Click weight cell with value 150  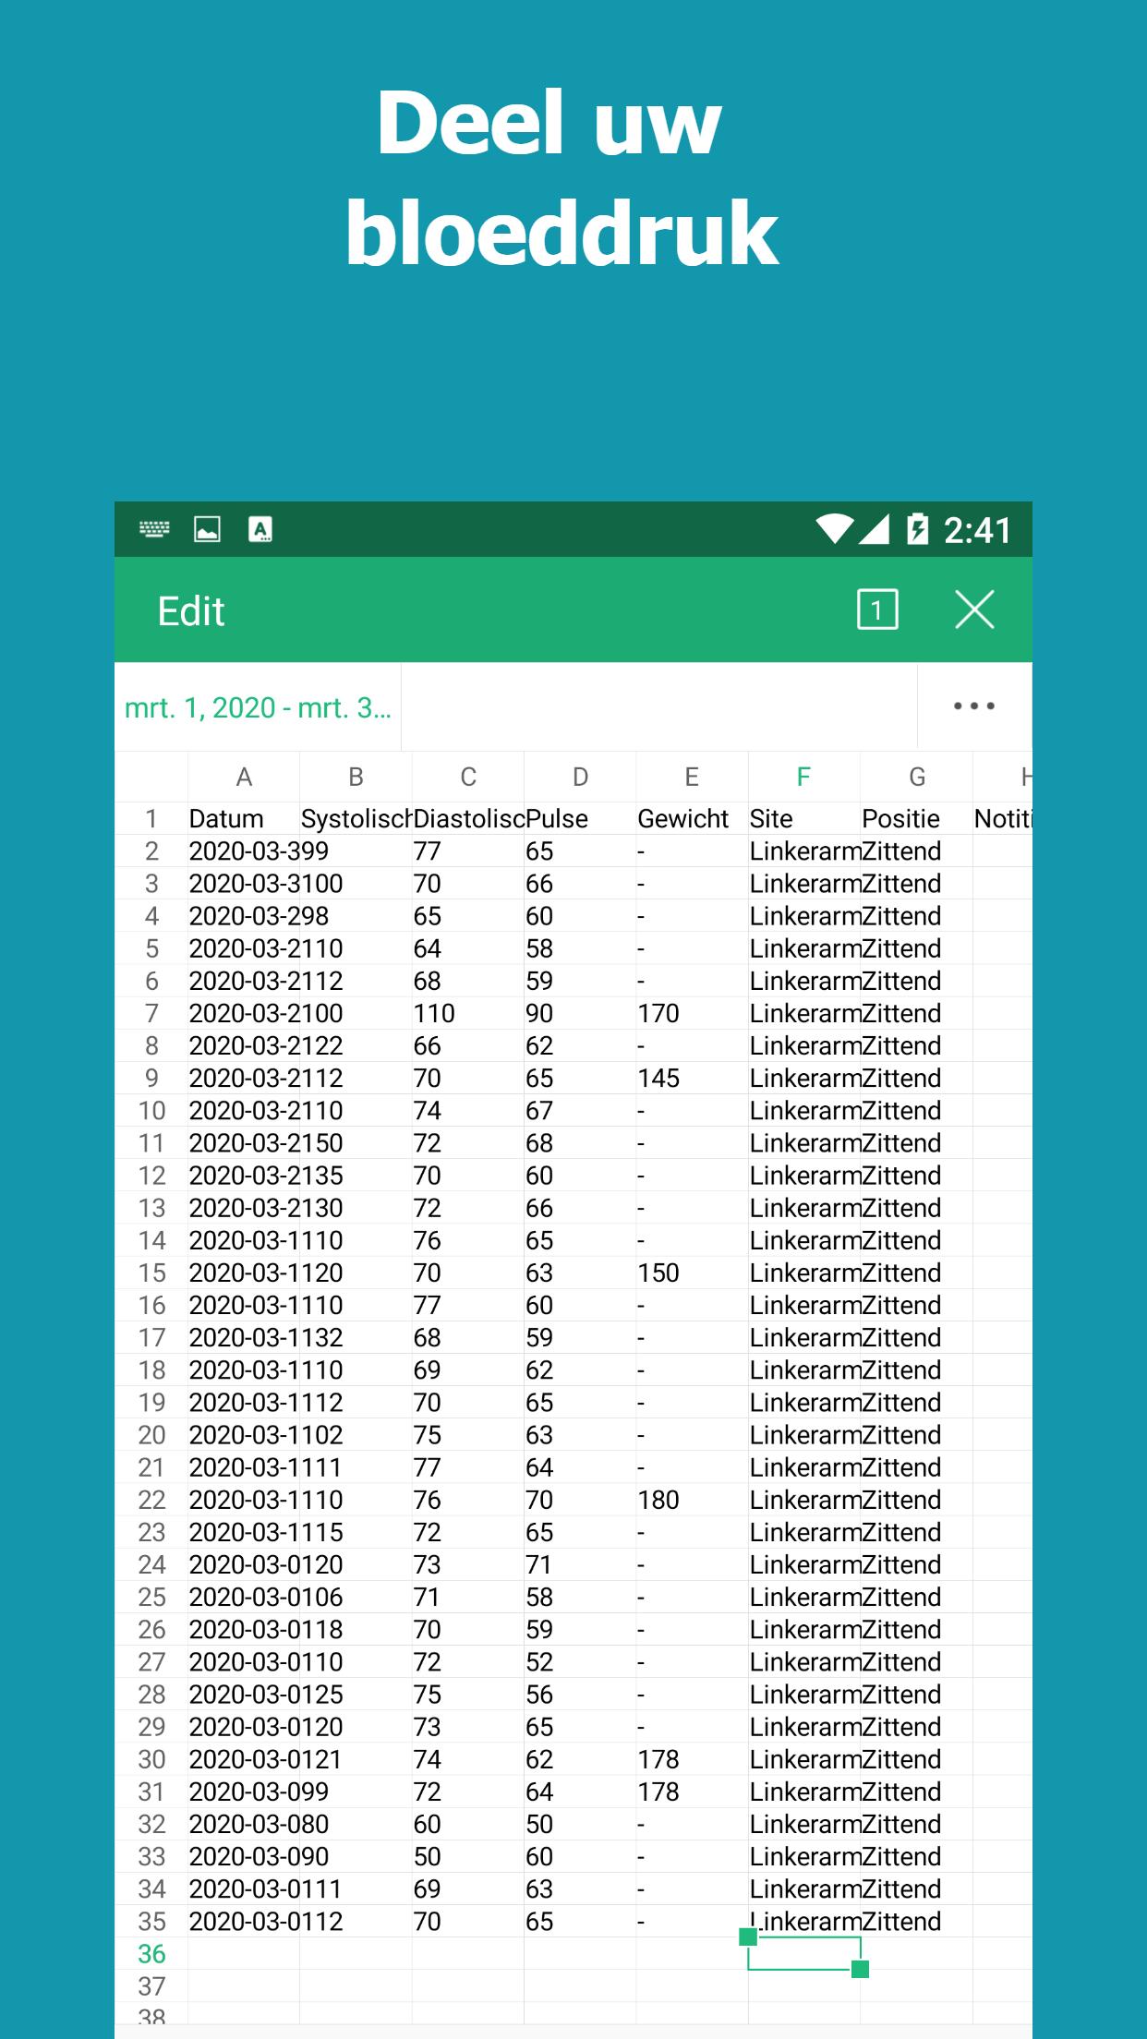(x=692, y=1273)
